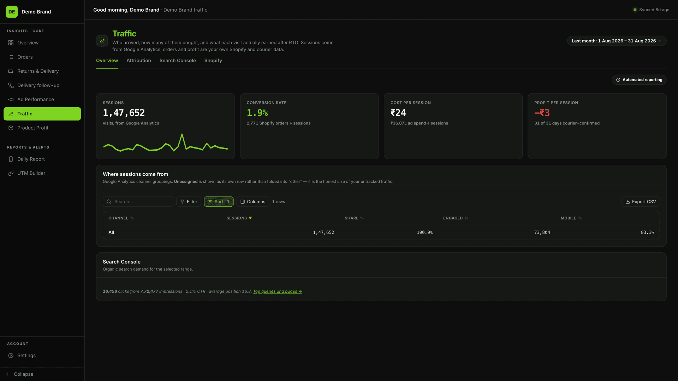Click the Traffic chart icon beside the heading
The height and width of the screenshot is (381, 678).
[x=102, y=41]
